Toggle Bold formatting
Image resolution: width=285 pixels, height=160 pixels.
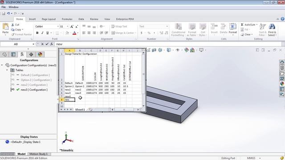(37, 33)
